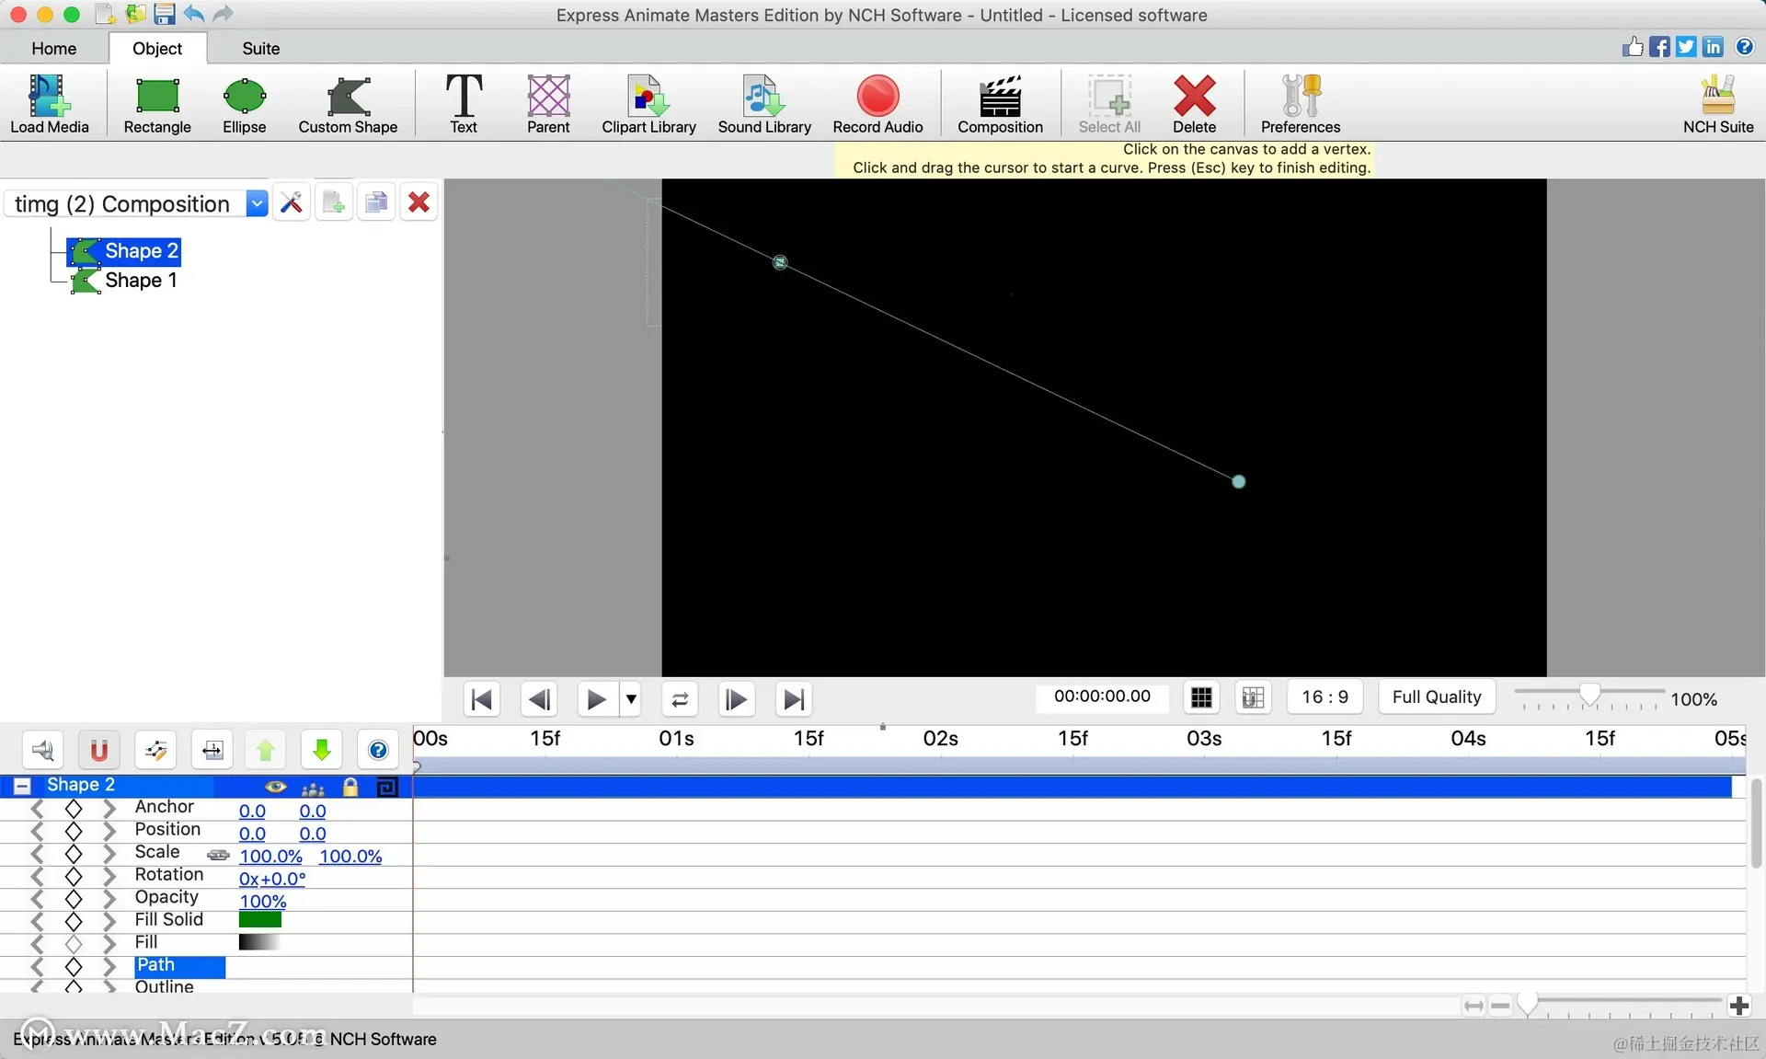The height and width of the screenshot is (1059, 1766).
Task: Click the green Fill Solid swatch
Action: [260, 919]
